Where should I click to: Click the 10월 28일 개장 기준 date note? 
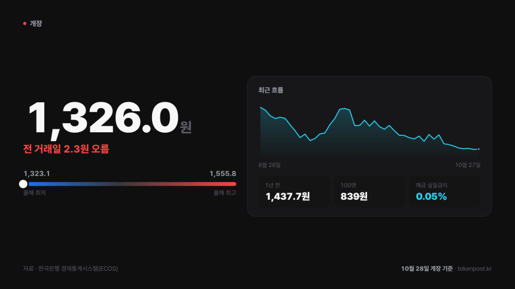click(426, 269)
